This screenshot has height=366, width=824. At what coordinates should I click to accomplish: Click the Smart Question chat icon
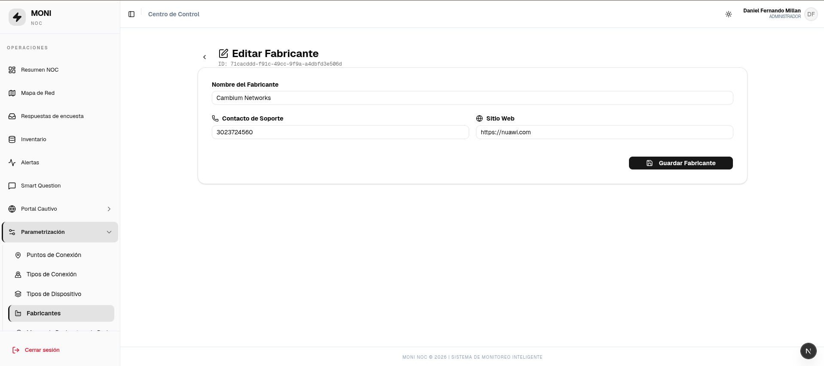[12, 186]
